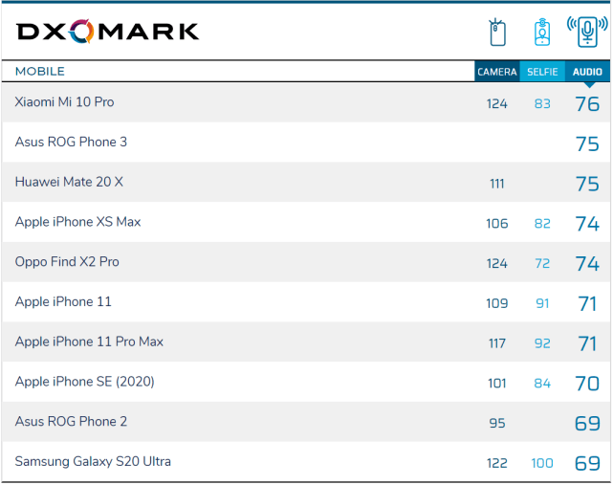Click Samsung Galaxy S20 Ultra selfie score 100
The width and height of the screenshot is (613, 485).
click(542, 463)
